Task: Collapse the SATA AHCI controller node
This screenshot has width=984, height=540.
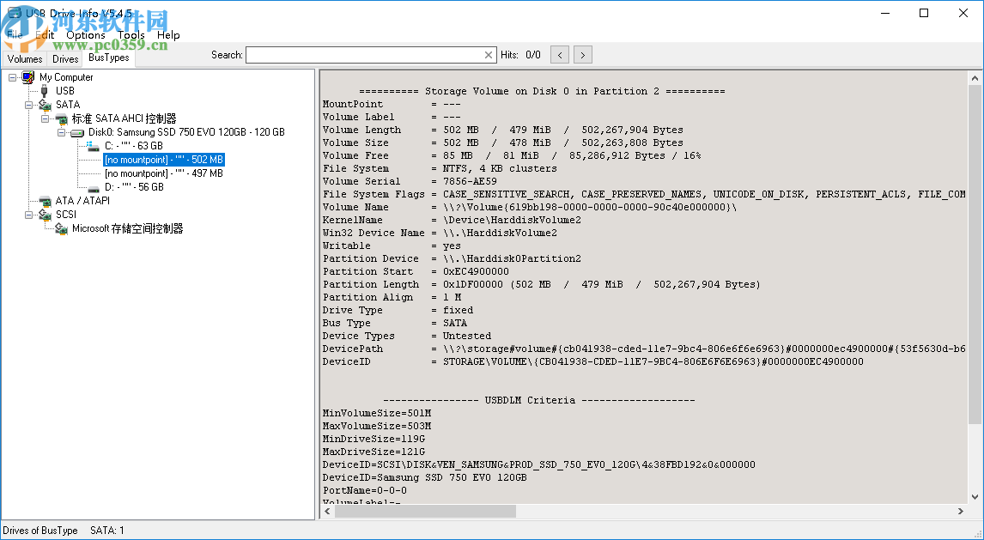Action: (46, 118)
